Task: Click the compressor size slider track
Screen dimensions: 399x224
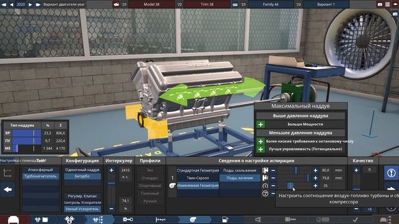Action: (294, 170)
